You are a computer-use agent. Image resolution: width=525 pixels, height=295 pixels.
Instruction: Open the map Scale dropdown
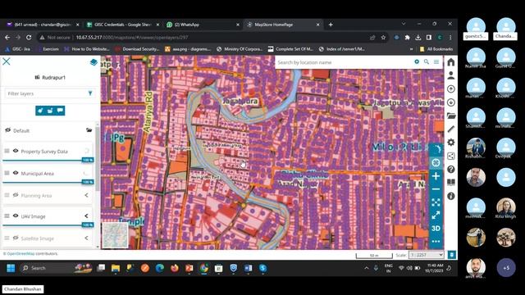[x=427, y=255]
